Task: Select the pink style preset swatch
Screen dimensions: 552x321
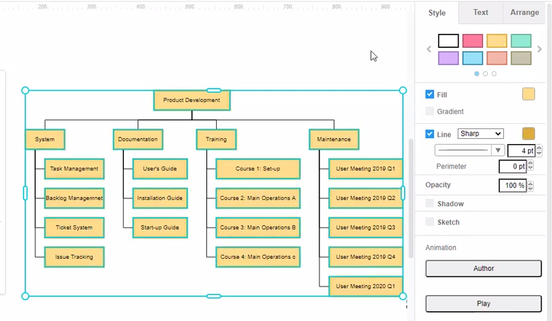Action: click(x=472, y=41)
